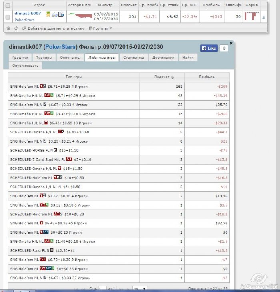
Task: Click the refresh icon in the bottom toolbar
Action: pos(16,28)
